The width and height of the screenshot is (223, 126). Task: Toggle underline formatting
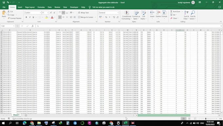[x=33, y=17]
